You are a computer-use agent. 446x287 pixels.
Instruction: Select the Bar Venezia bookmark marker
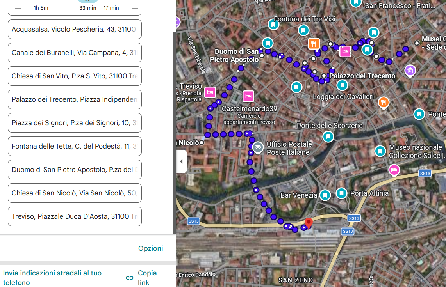[325, 195]
